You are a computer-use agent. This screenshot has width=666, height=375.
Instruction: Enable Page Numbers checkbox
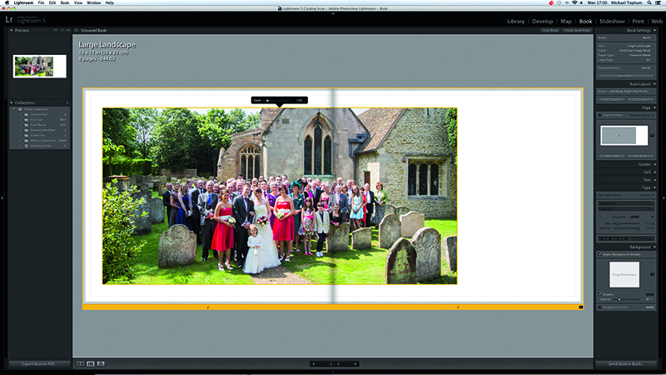coord(599,115)
